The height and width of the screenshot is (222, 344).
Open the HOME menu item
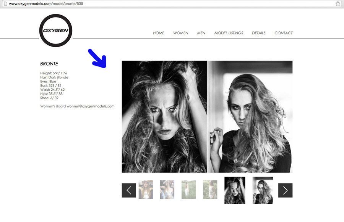tap(158, 33)
